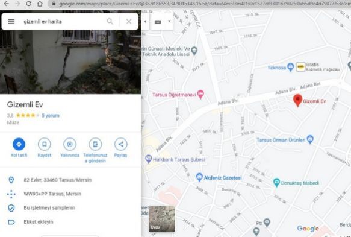Click the red Gizemli Ev map pin

[298, 100]
